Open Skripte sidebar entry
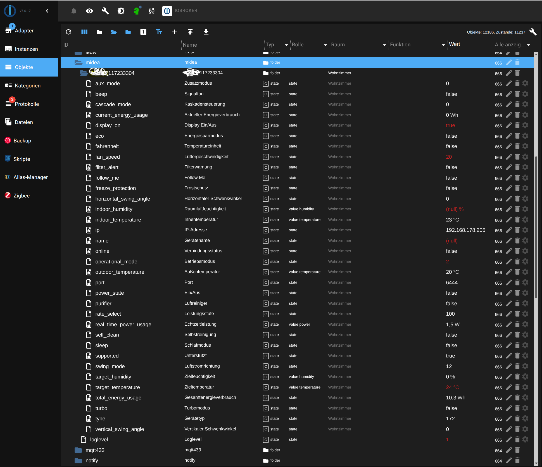This screenshot has height=467, width=542. click(29, 159)
